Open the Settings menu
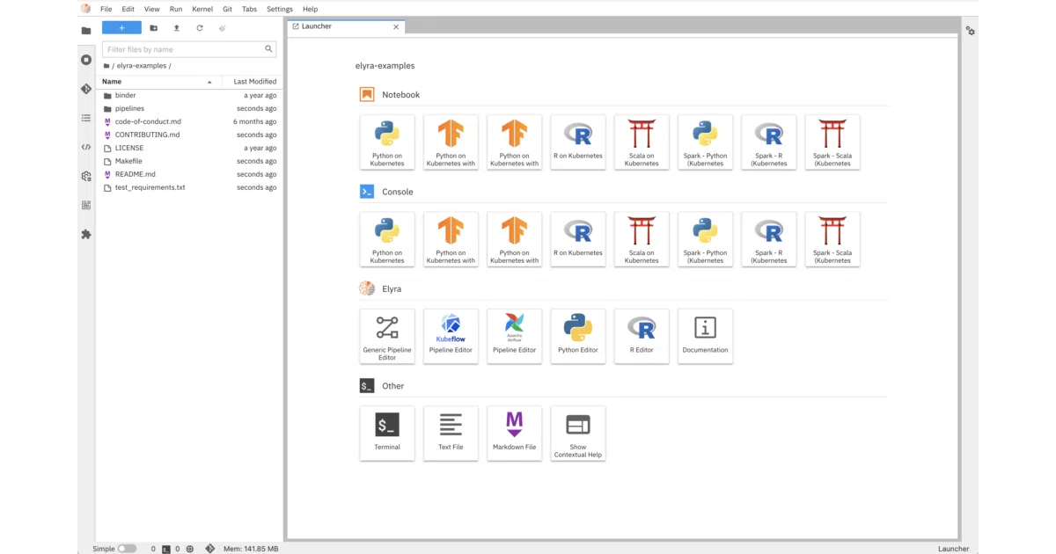This screenshot has width=1056, height=554. (280, 9)
